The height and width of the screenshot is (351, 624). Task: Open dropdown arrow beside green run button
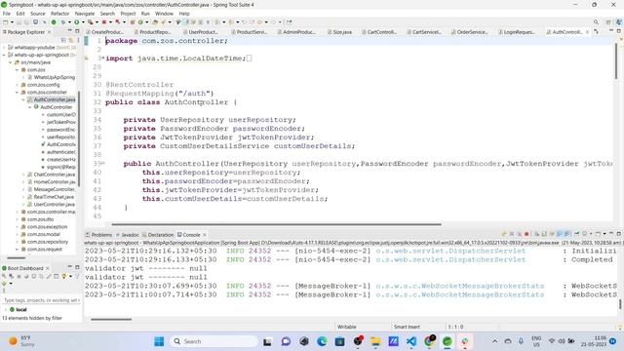(82, 22)
